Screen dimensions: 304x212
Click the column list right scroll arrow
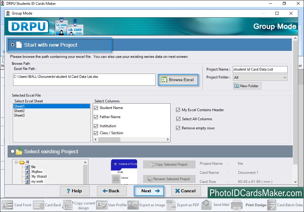coord(168,139)
